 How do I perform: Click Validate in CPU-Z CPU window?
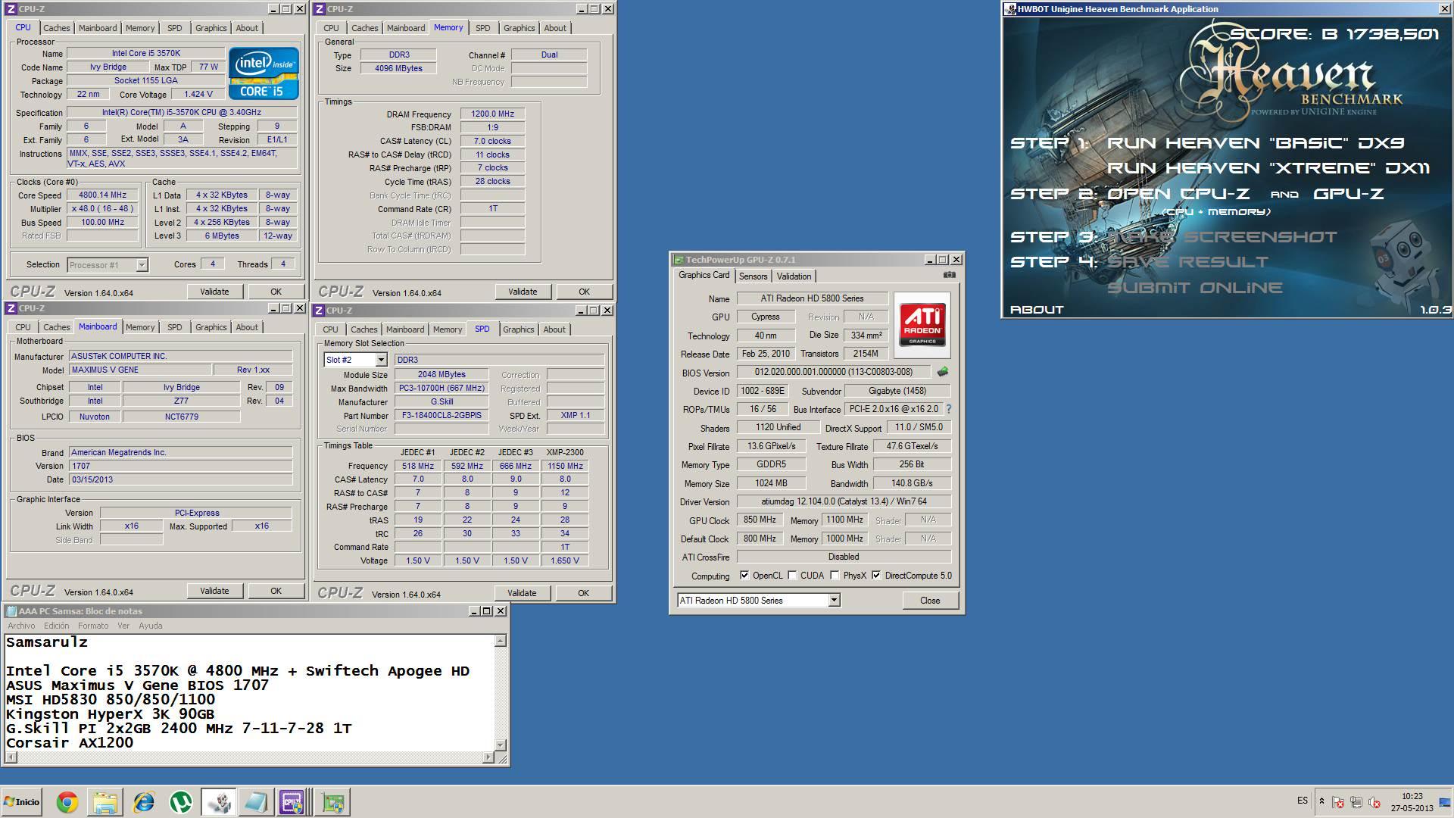(x=214, y=292)
